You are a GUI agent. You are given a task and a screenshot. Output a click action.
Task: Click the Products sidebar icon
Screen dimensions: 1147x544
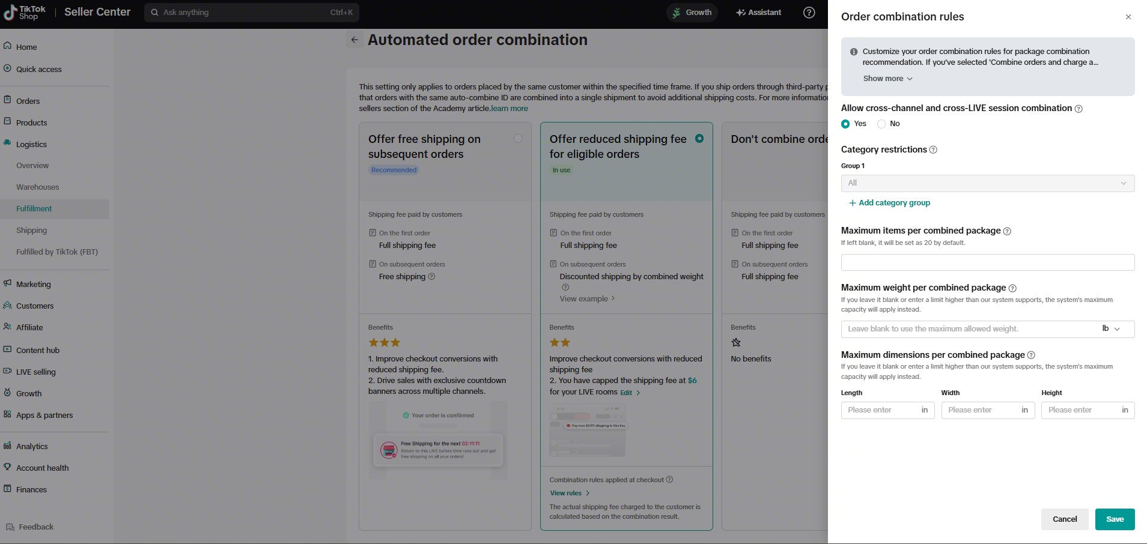pyautogui.click(x=7, y=122)
